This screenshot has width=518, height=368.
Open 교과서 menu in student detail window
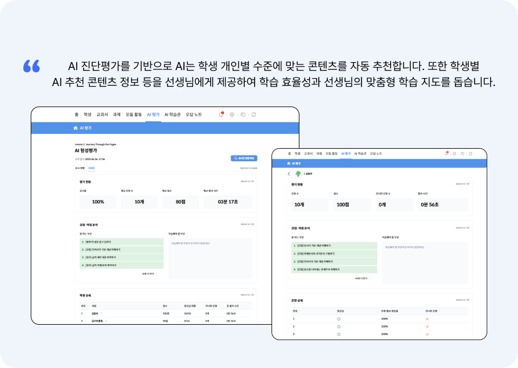(308, 153)
